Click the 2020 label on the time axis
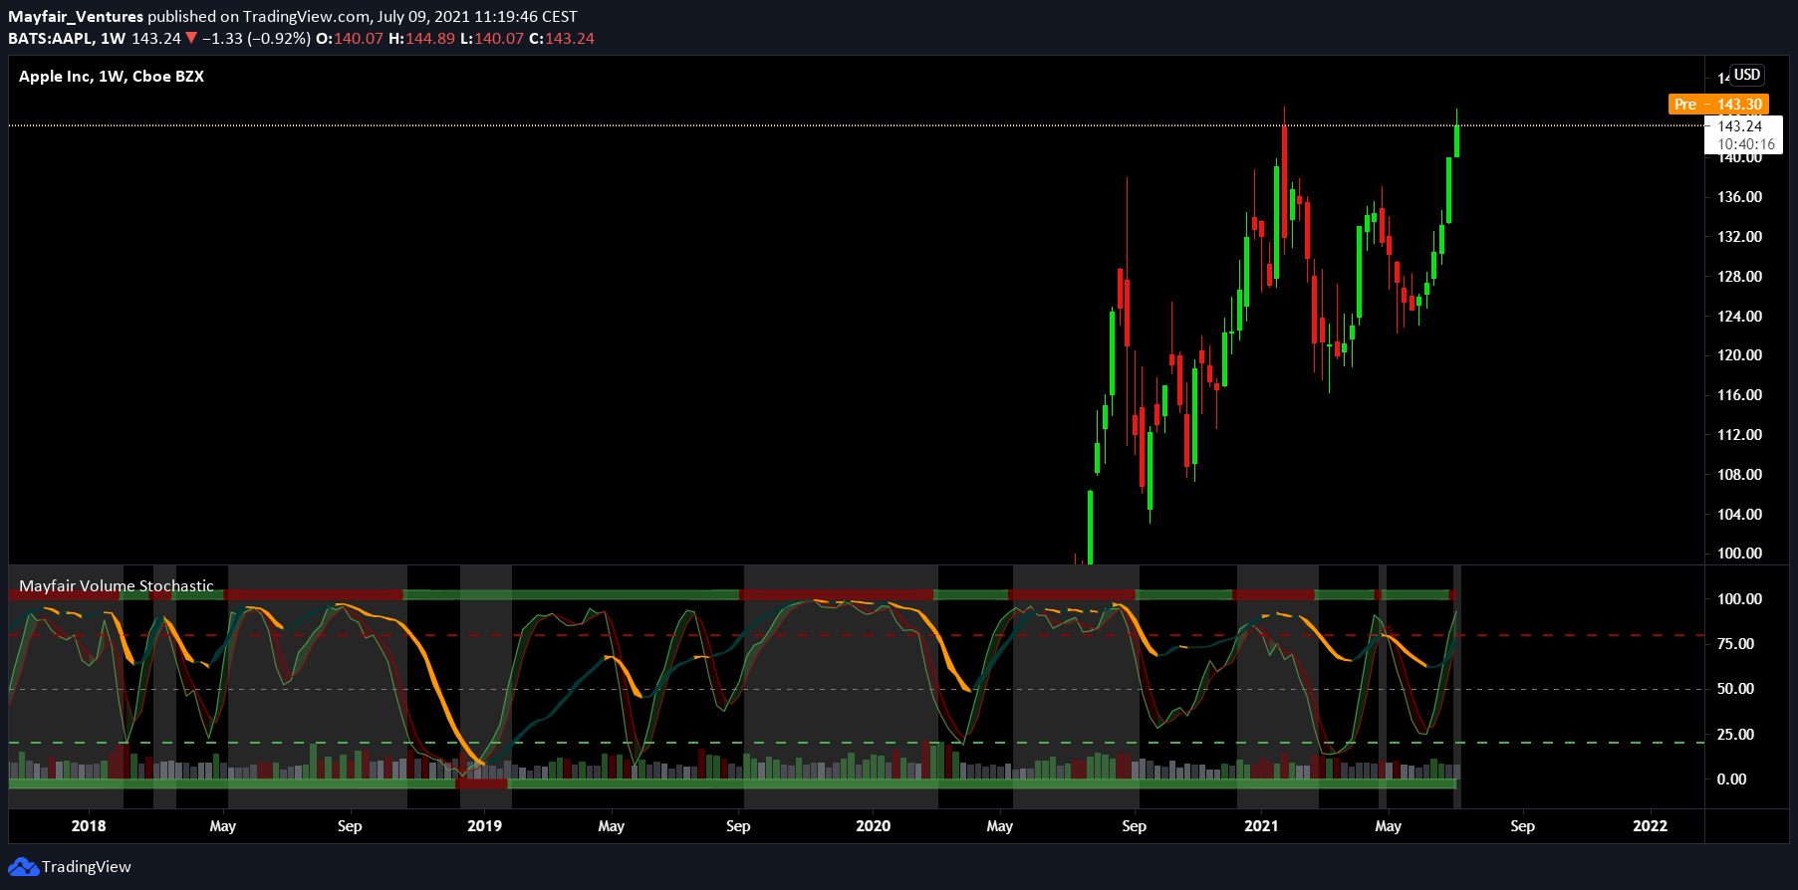This screenshot has width=1798, height=890. 874,826
